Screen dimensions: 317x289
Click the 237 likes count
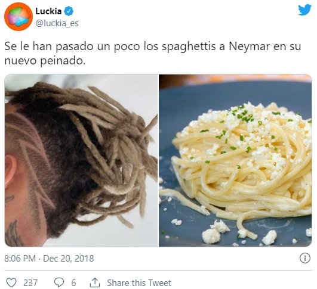pyautogui.click(x=30, y=283)
